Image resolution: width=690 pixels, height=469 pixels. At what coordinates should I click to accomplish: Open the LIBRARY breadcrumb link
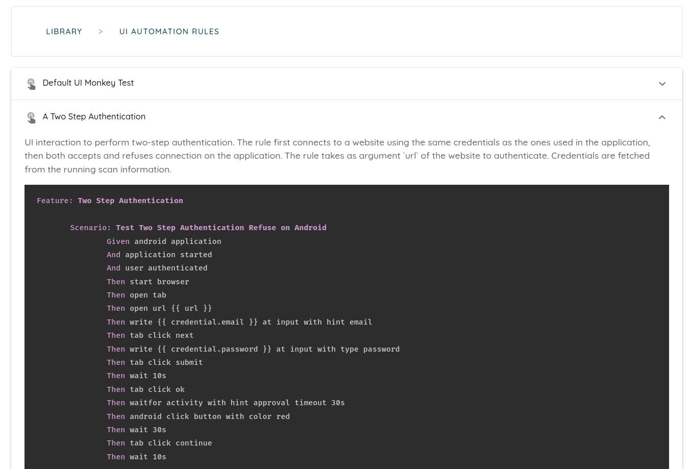pos(64,32)
